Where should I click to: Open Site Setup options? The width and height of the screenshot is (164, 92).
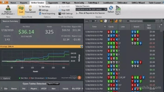coord(44,7)
